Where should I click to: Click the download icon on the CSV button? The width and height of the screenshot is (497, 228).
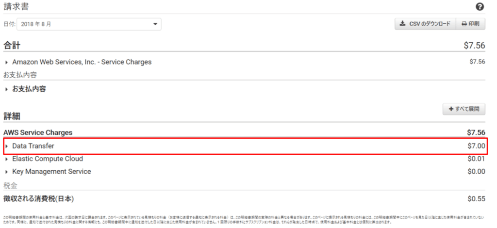tap(402, 24)
